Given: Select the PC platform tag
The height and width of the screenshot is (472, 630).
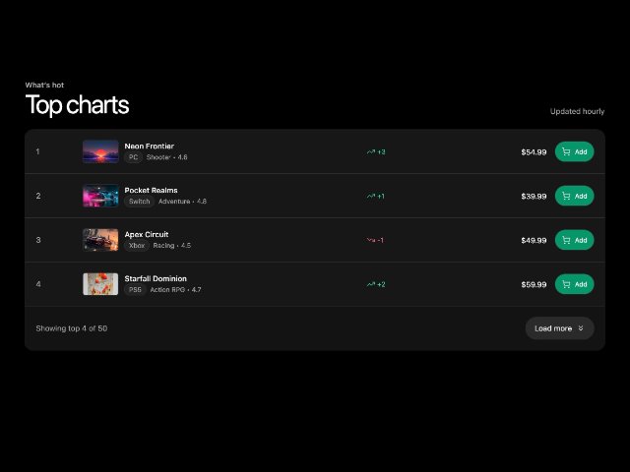Looking at the screenshot, I should pyautogui.click(x=134, y=157).
